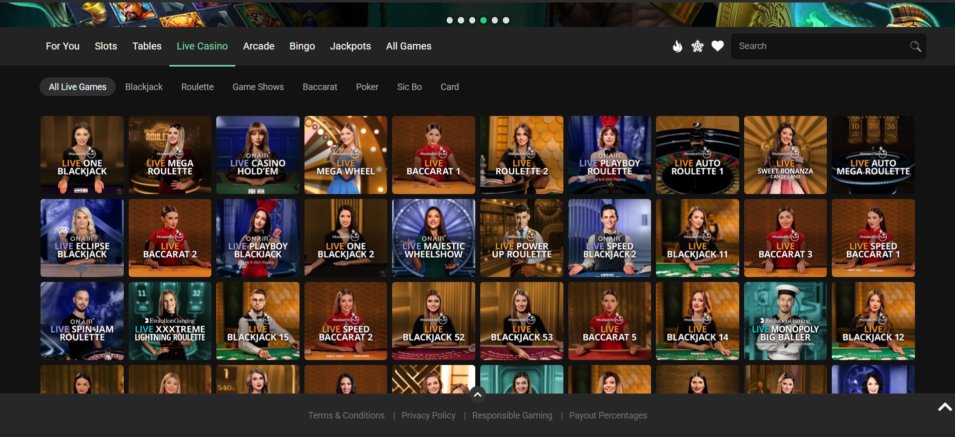Screen dimensions: 955x437
Task: Open Live Sweet Bonanza Candy Land tile
Action: 785,155
